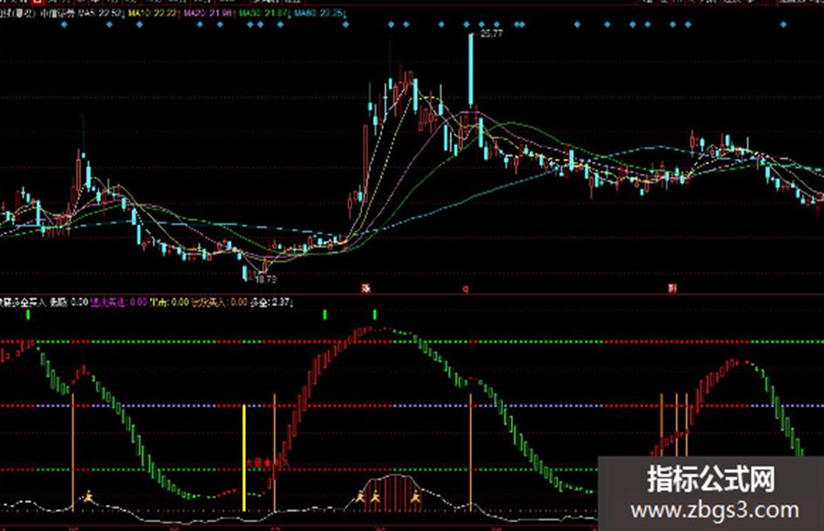Select the MA5 22.52 moving average label
Viewport: 824px width, 531px height.
[x=100, y=12]
